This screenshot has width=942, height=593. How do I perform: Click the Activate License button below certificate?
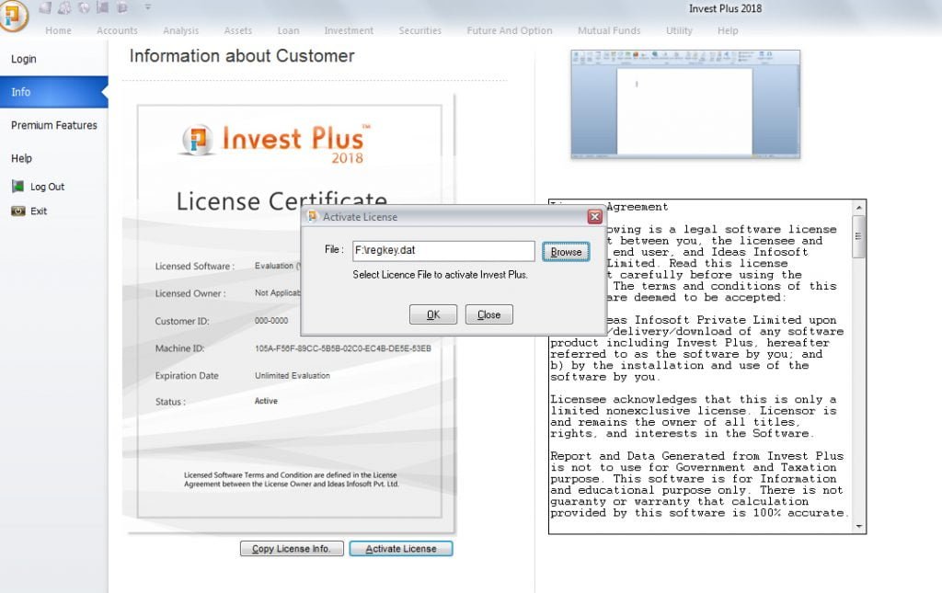coord(401,549)
